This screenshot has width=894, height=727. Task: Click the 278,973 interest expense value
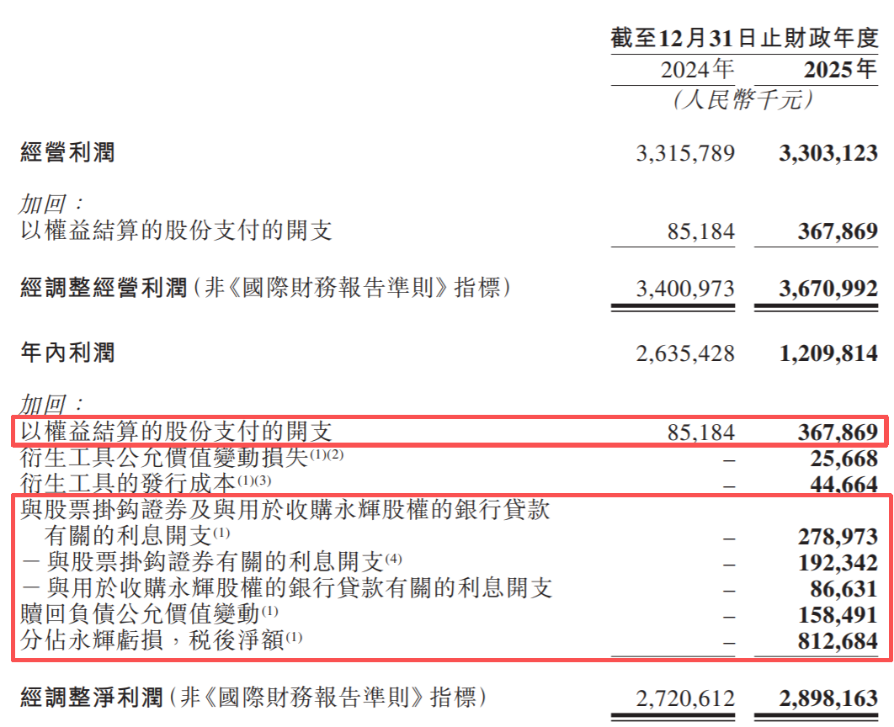tap(838, 536)
